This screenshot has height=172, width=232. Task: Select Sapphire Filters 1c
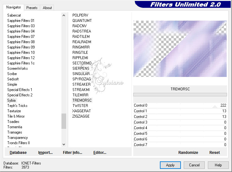pyautogui.click(x=21, y=63)
